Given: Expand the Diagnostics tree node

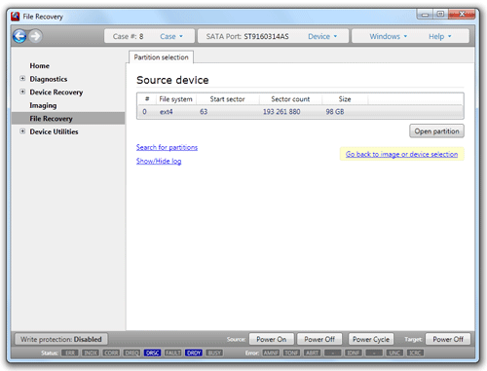Looking at the screenshot, I should 22,79.
